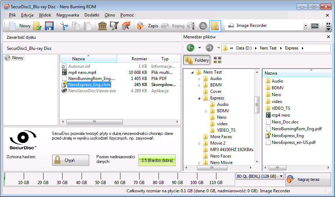This screenshot has height=197, width=335.
Task: Click the Nero Test breadcrumb segment
Action: (268, 48)
